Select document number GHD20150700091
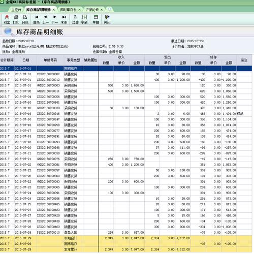 (x=48, y=193)
